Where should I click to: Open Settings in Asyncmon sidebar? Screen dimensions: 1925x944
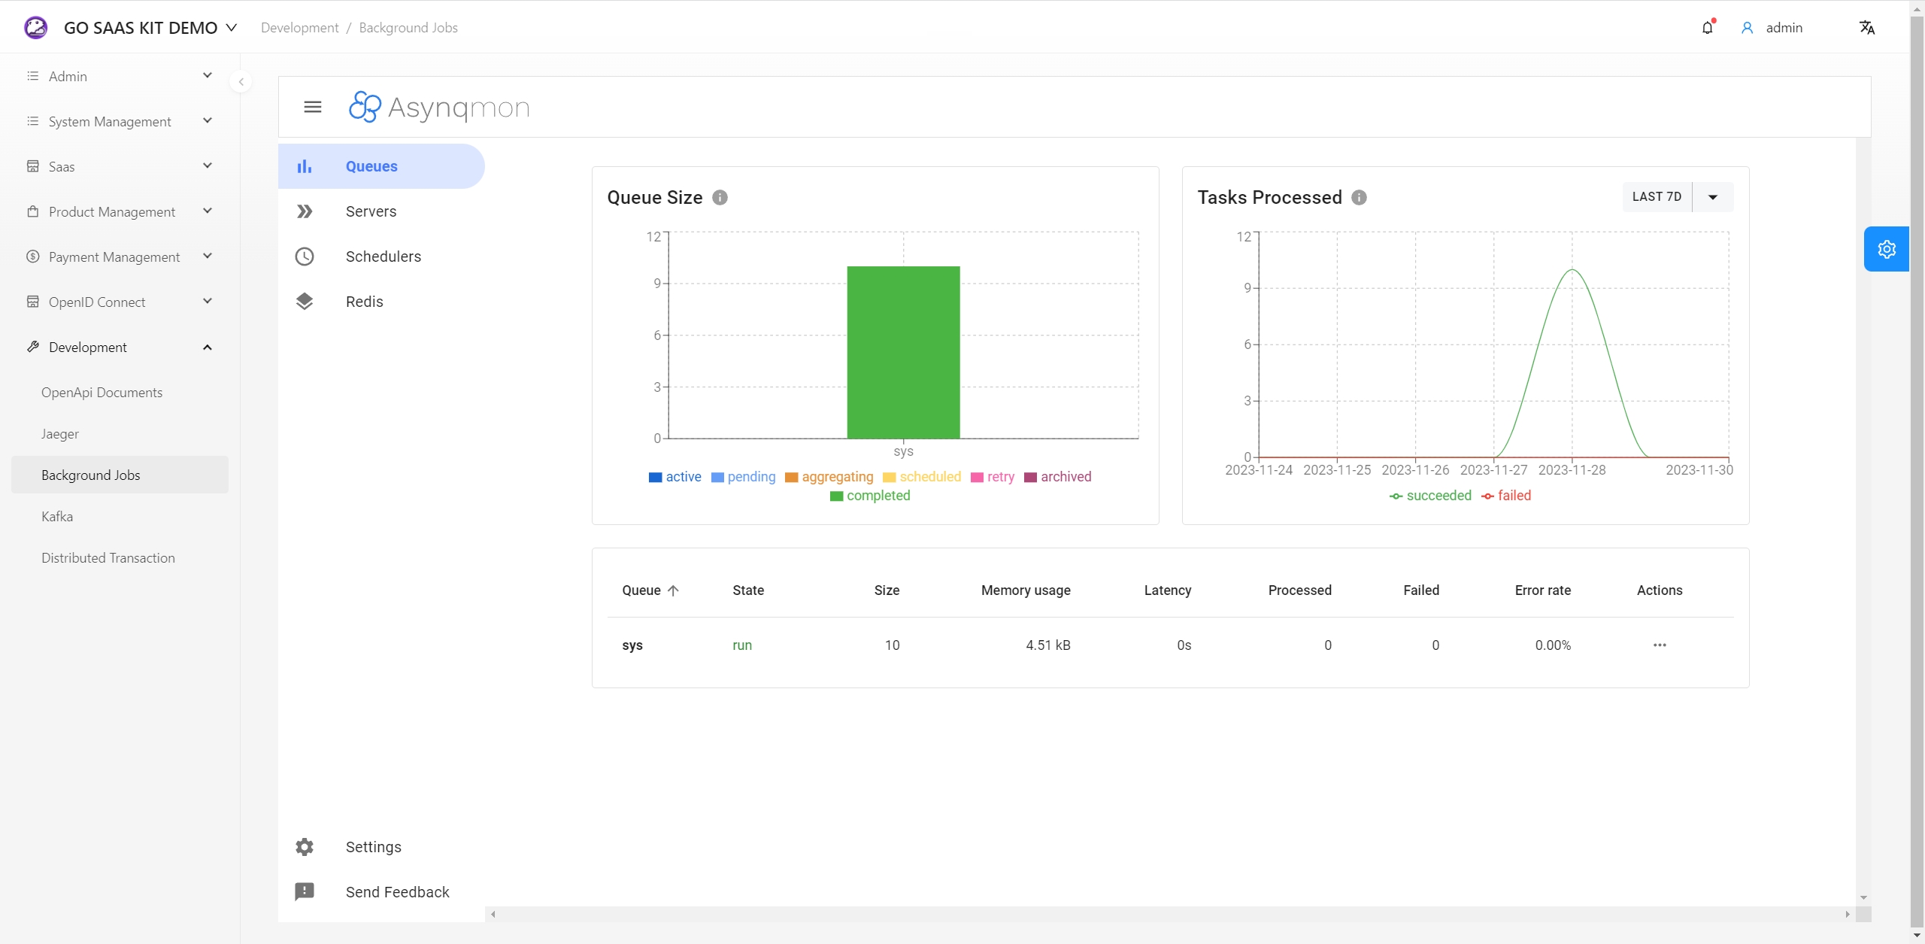(372, 847)
